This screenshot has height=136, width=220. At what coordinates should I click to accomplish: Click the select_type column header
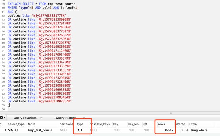[x=16, y=124]
